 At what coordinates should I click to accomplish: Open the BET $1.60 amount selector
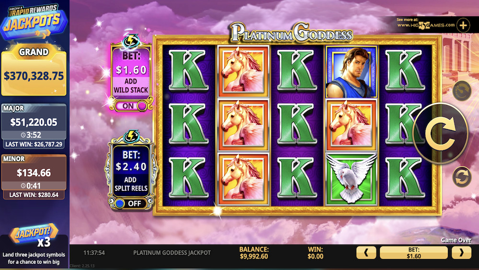414,253
